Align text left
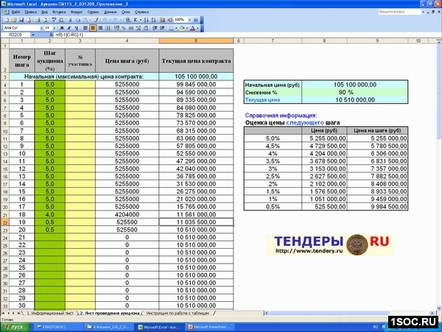Image resolution: width=442 pixels, height=332 pixels. pyautogui.click(x=85, y=28)
